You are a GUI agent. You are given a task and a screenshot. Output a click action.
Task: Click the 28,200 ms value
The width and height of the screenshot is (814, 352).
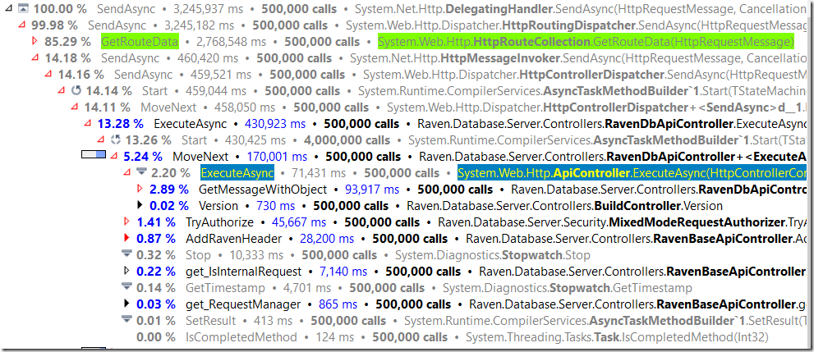pyautogui.click(x=327, y=239)
